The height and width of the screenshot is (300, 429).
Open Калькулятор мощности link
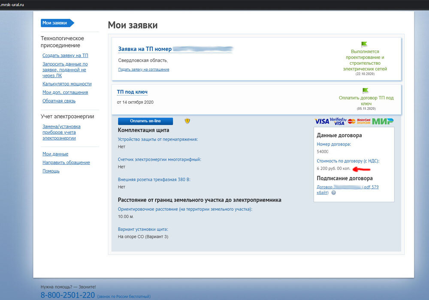tap(67, 84)
